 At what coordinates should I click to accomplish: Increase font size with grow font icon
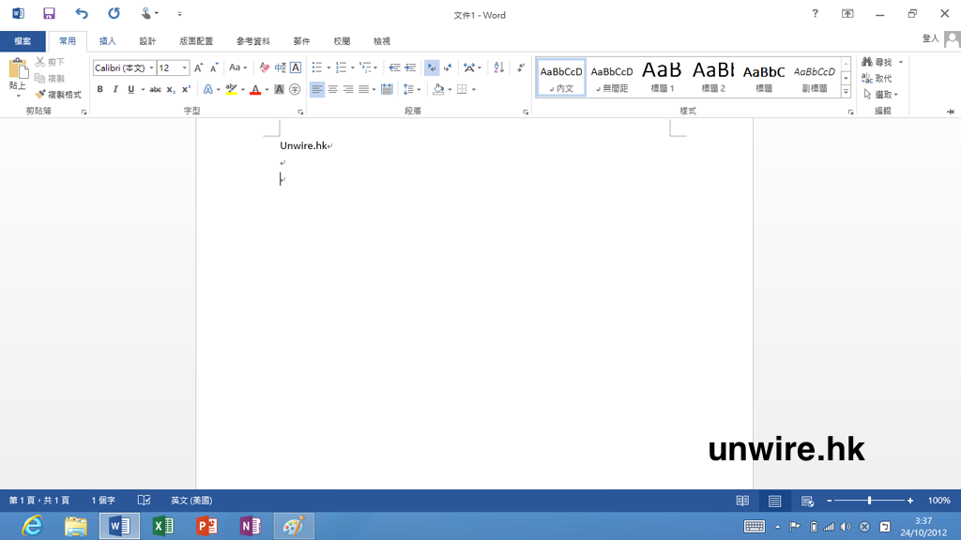(x=198, y=67)
